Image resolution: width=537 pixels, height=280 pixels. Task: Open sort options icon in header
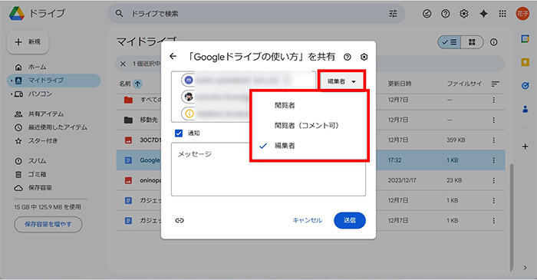496,84
